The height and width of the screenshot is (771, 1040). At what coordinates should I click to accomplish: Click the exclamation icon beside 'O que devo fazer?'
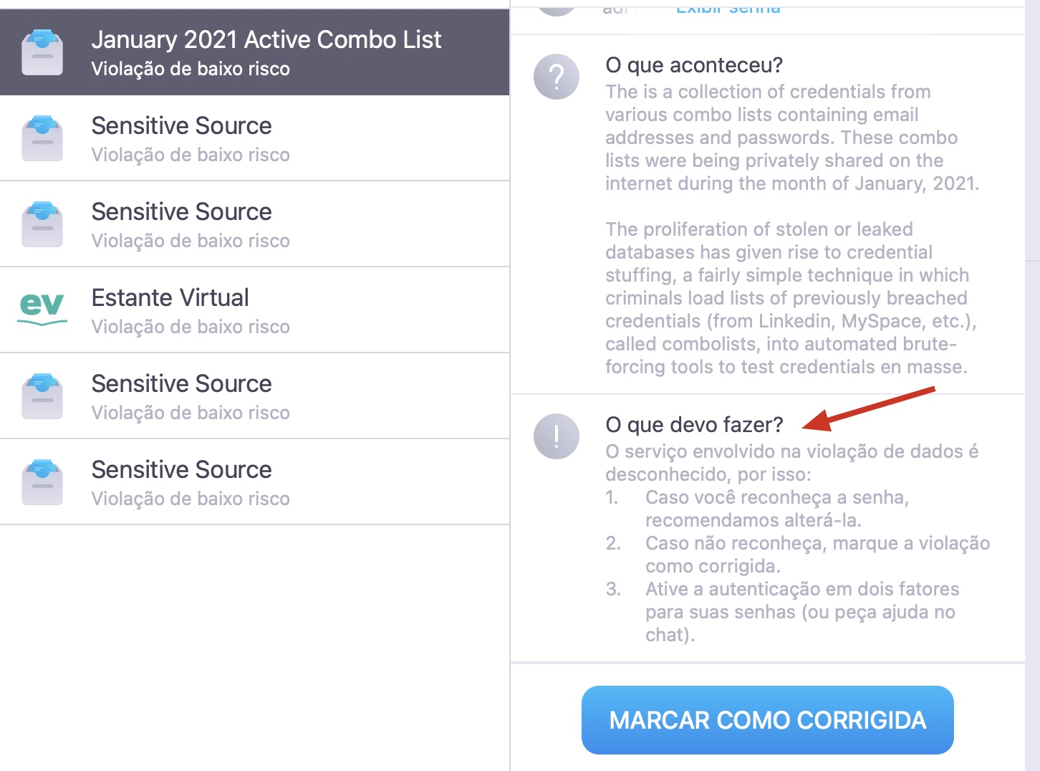click(556, 436)
